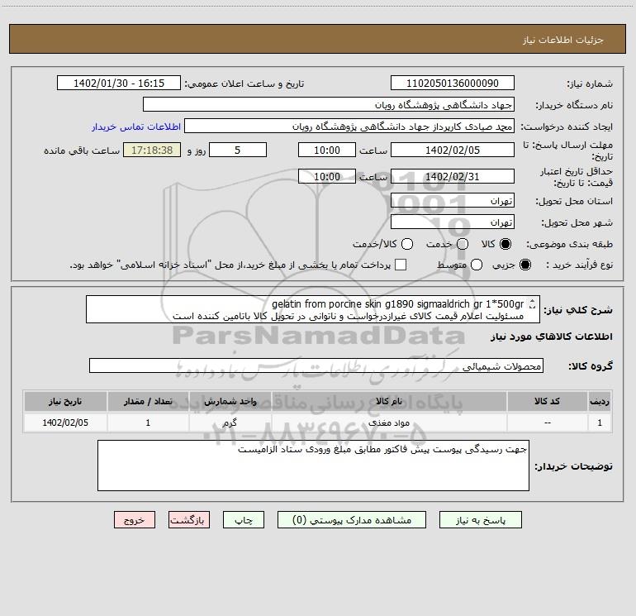Click the اطلاعات کالاهای مورد نیاز heading
Screen dimensions: 636x616
552,337
